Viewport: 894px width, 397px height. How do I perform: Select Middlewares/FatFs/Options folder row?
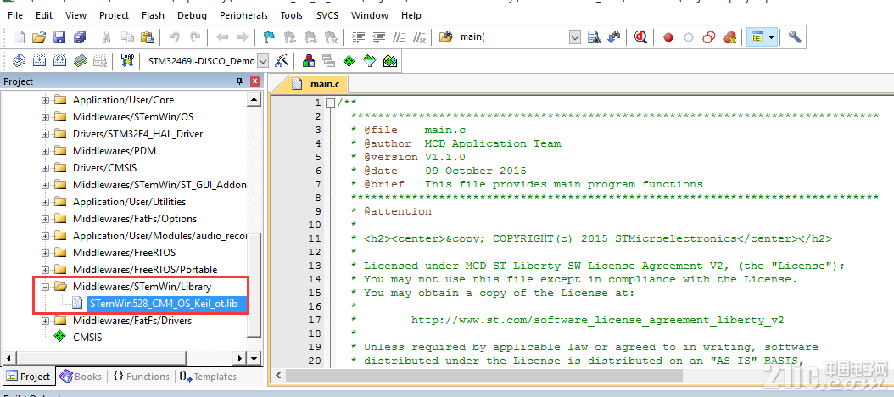pos(135,219)
